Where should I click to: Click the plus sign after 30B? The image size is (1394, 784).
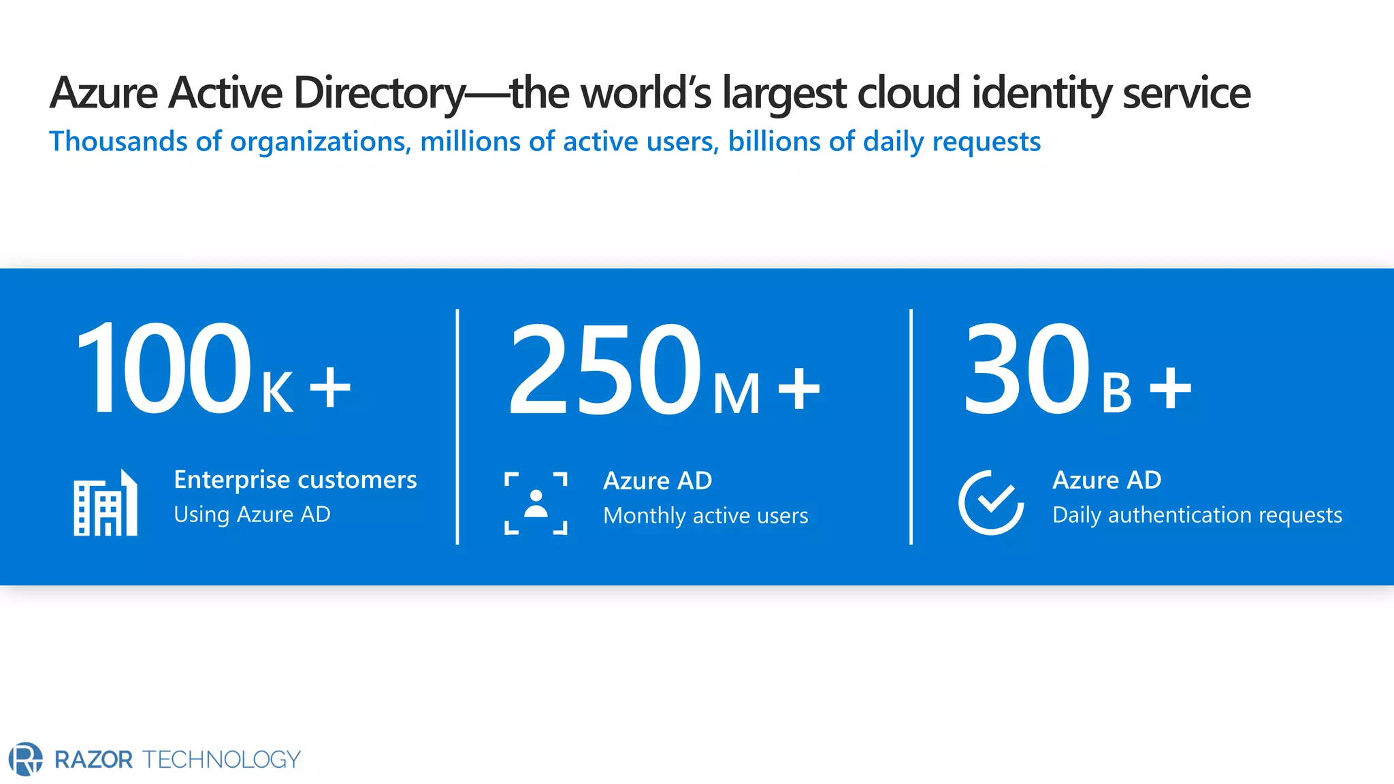(x=1171, y=388)
